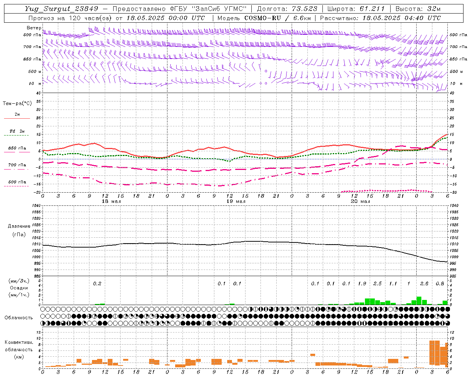Select the '18 мая' date label
The height and width of the screenshot is (375, 469).
click(x=111, y=201)
